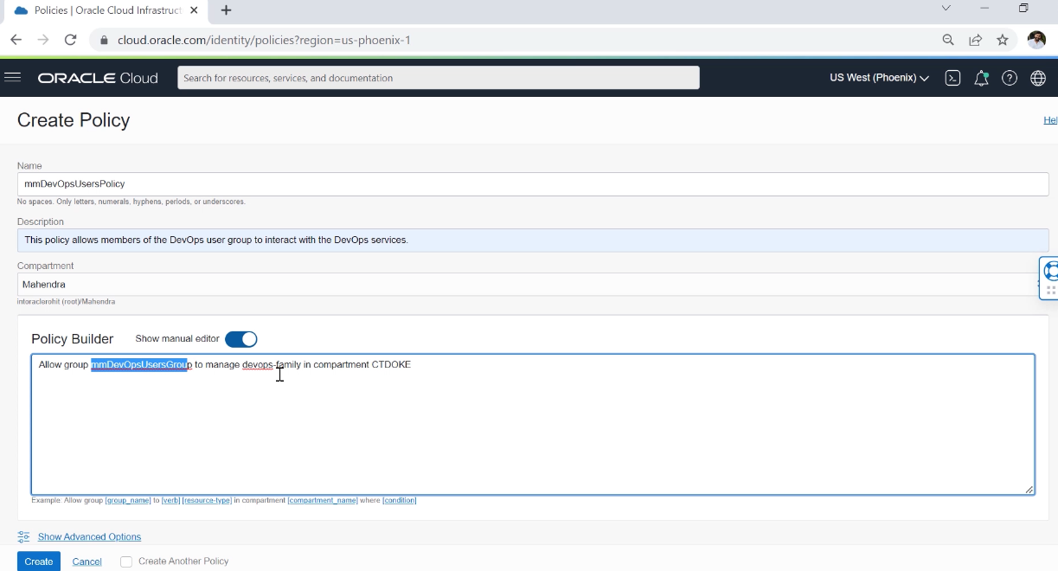Click the Oracle Cloud search bar
This screenshot has width=1058, height=571.
(438, 78)
